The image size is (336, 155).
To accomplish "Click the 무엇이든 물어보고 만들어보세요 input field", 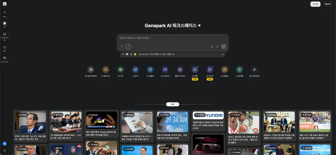I will coord(172,38).
